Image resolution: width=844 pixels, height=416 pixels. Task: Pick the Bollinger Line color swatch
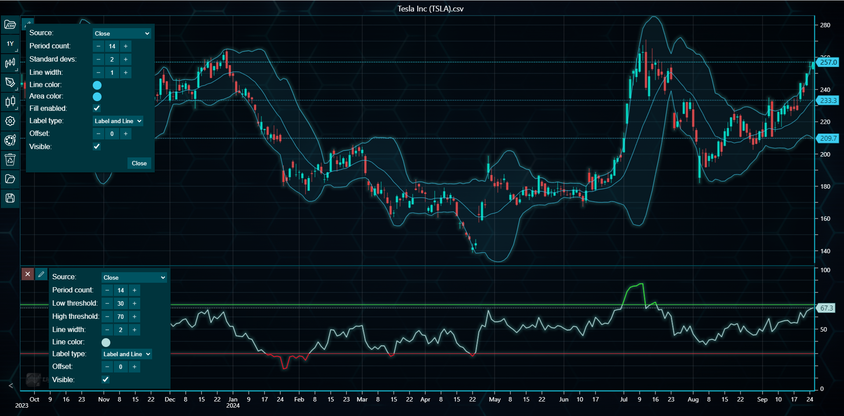[x=97, y=85]
